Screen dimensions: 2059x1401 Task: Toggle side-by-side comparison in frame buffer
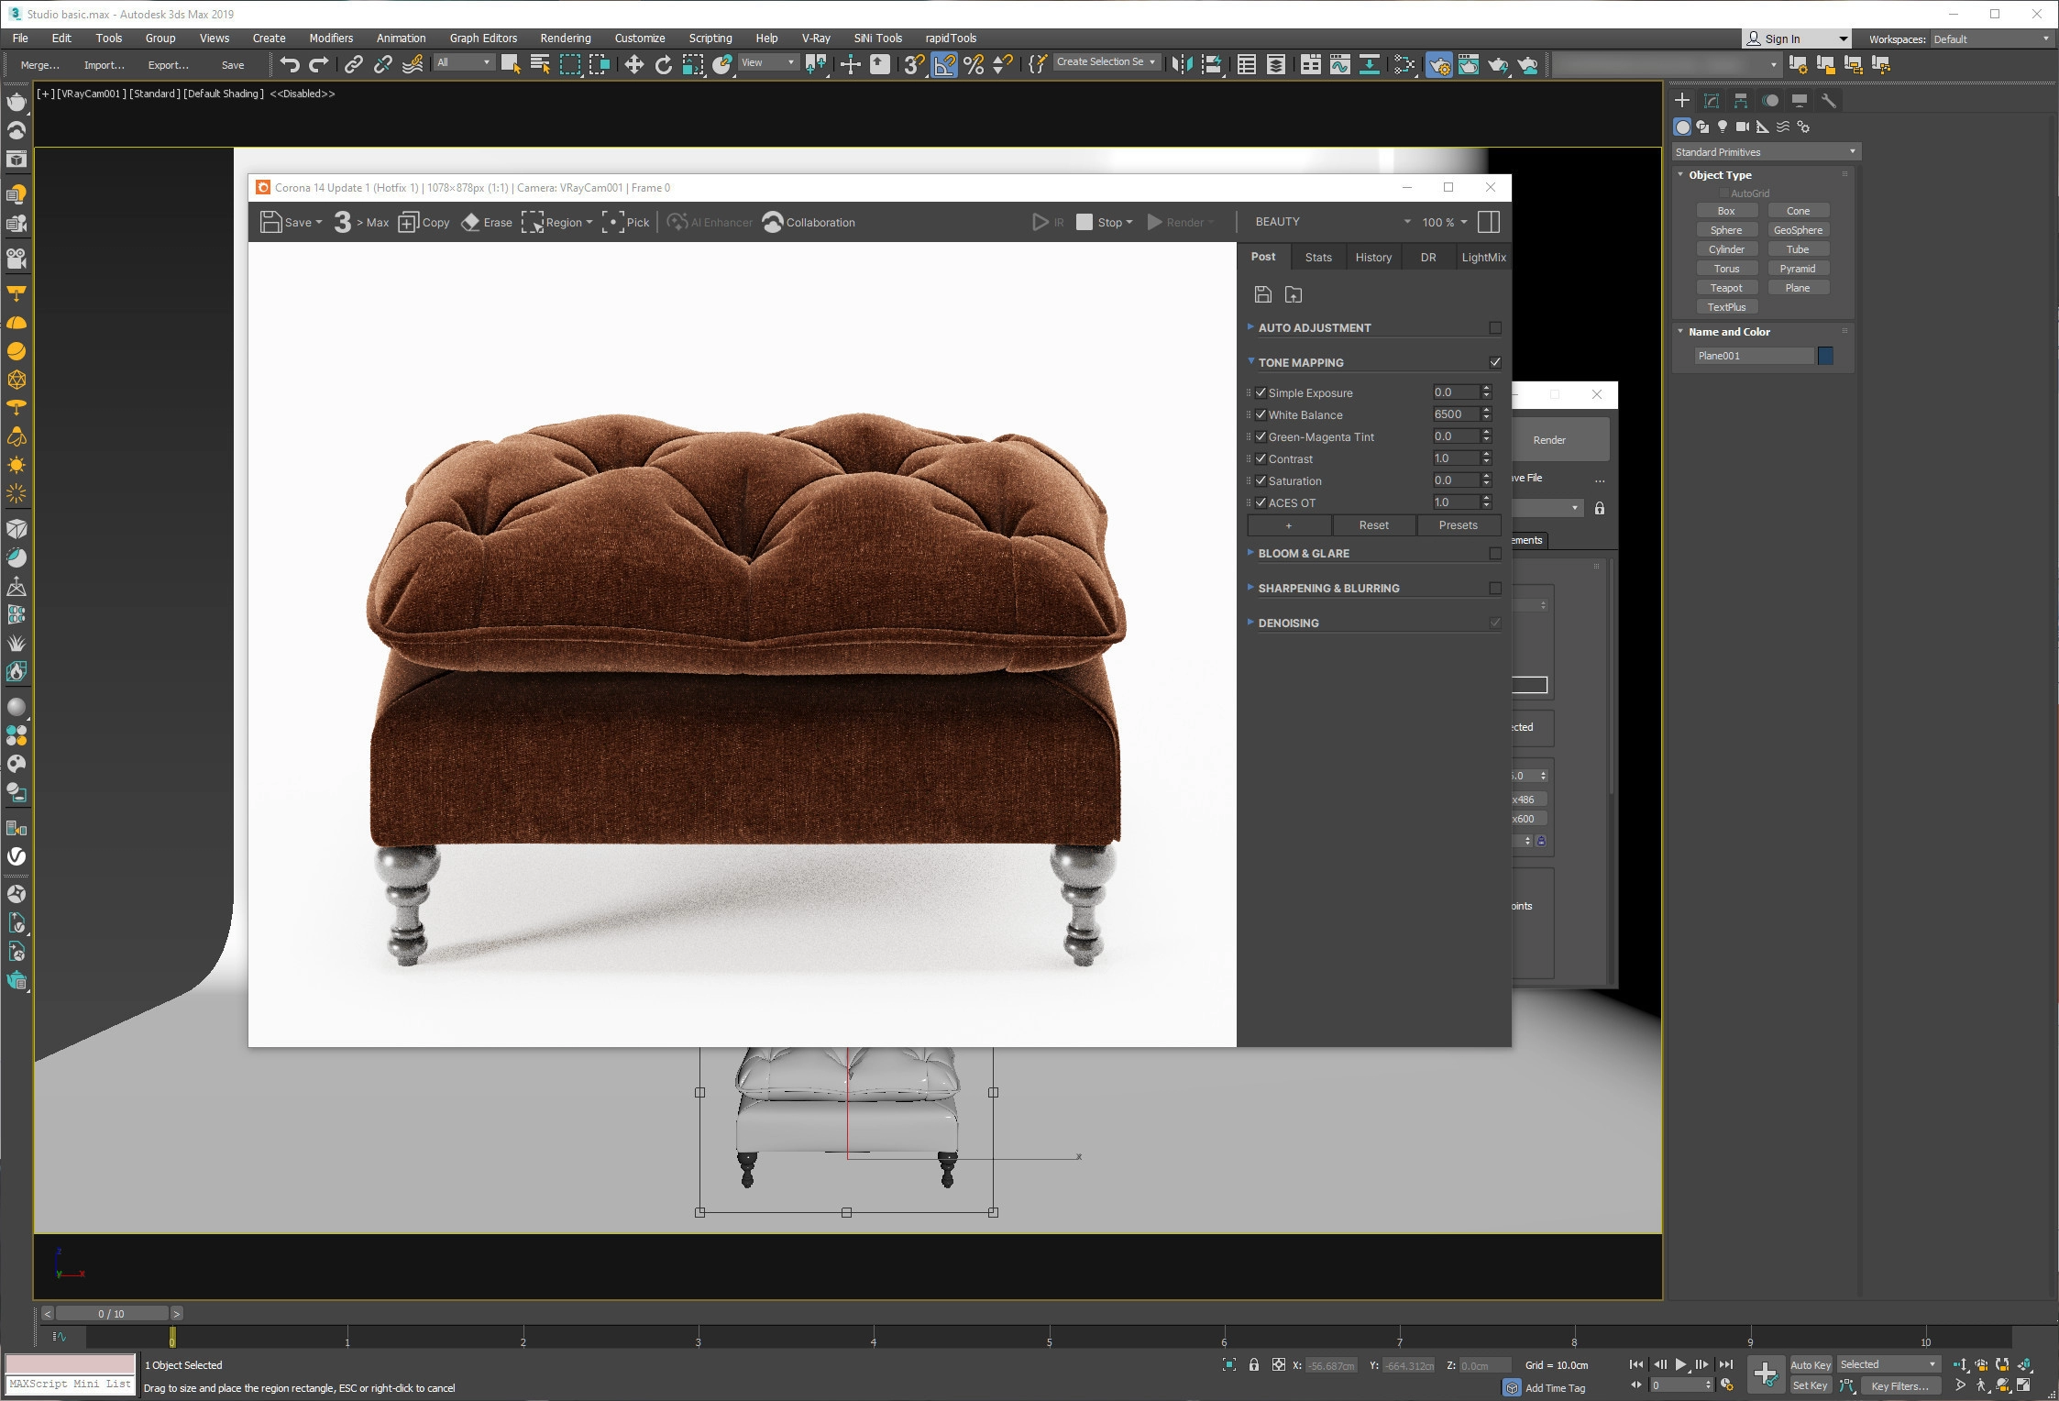coord(1490,222)
